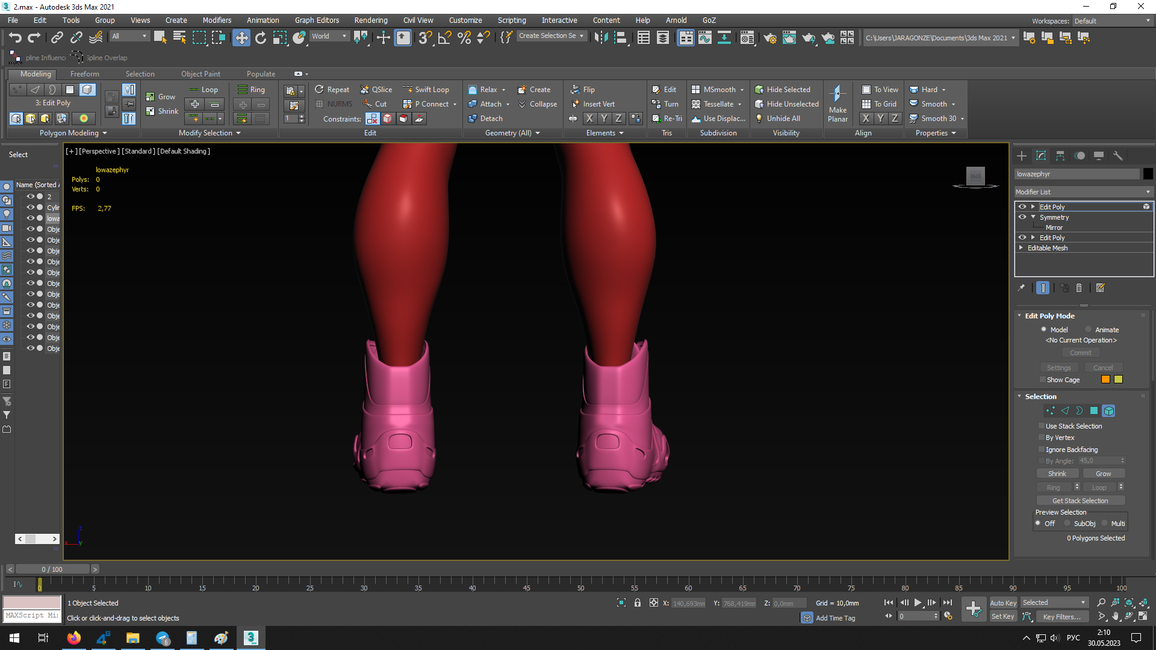Select the Animate radio button
This screenshot has height=650, width=1156.
coord(1089,330)
